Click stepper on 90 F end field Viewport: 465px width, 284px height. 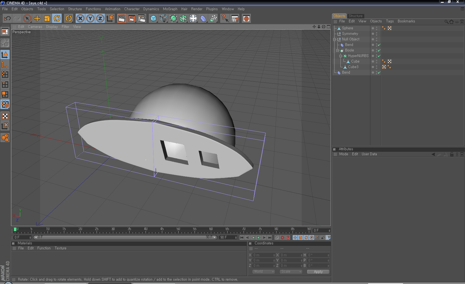(x=236, y=237)
